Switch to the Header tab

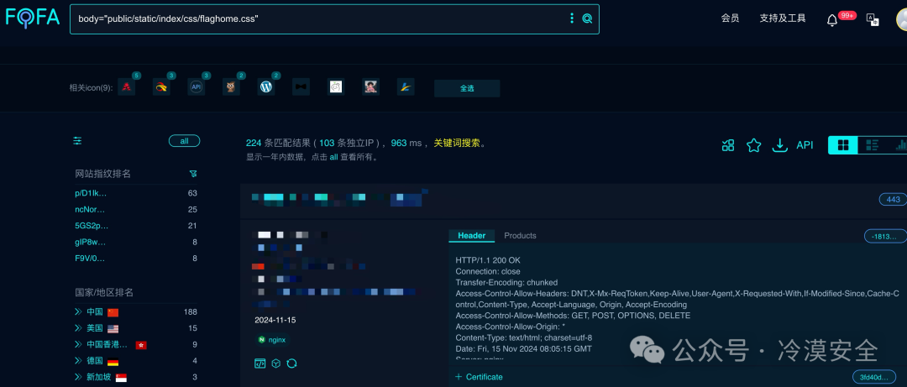[471, 235]
